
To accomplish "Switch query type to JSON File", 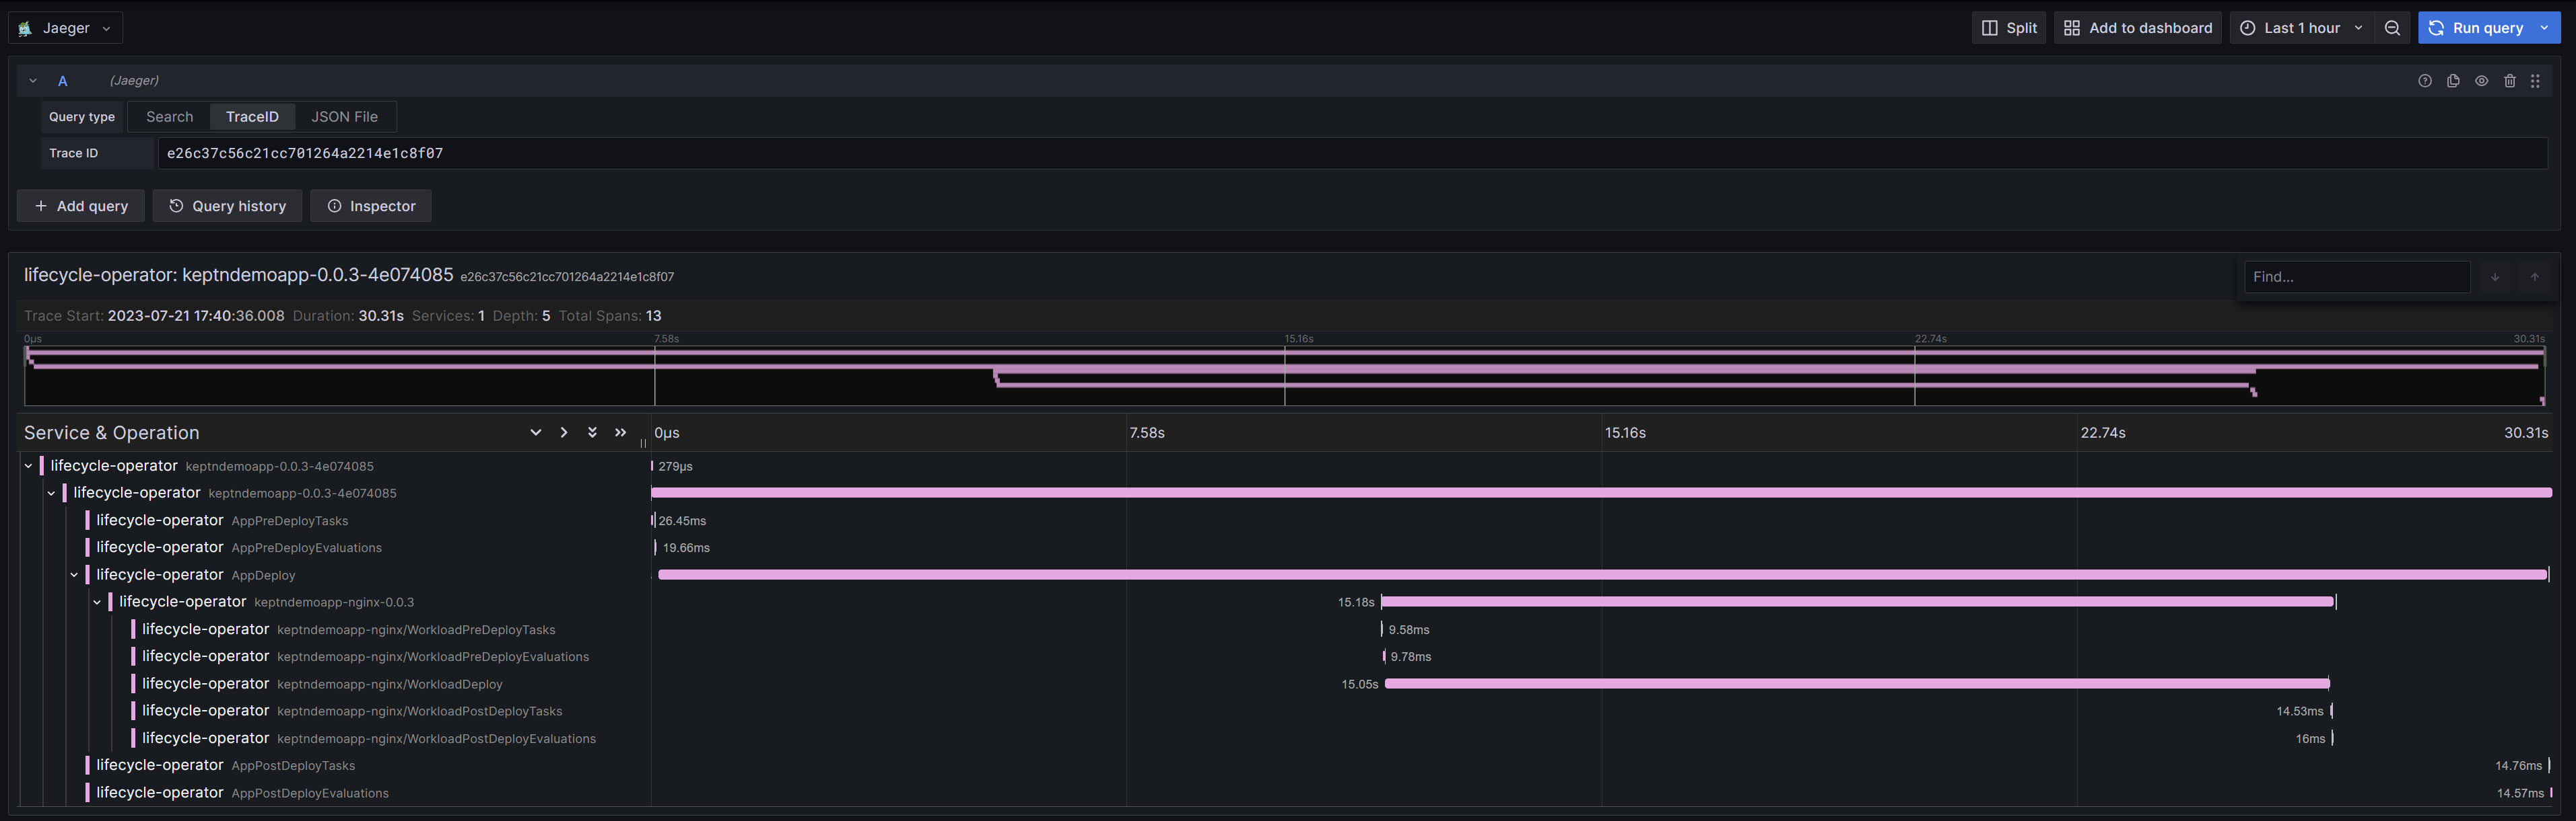I will click(x=344, y=116).
